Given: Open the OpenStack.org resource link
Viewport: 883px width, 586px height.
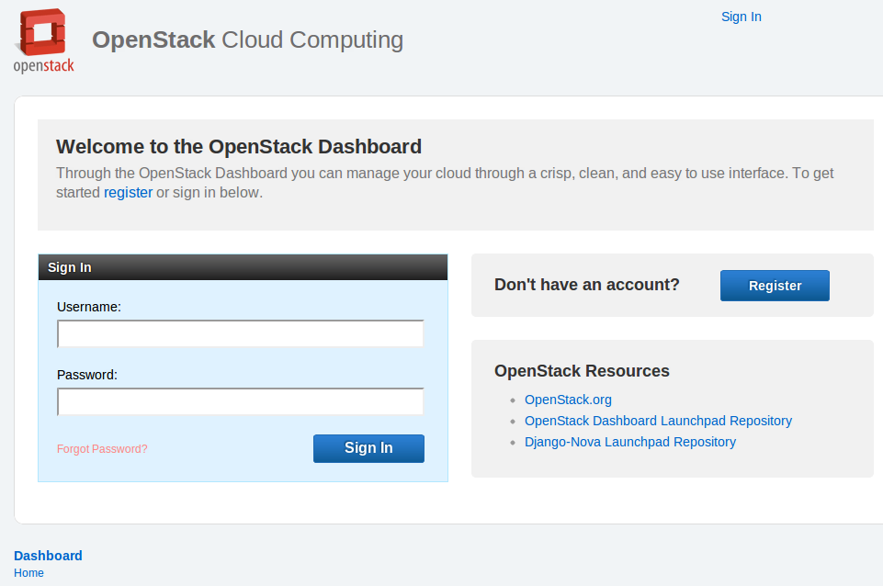Looking at the screenshot, I should coord(568,400).
